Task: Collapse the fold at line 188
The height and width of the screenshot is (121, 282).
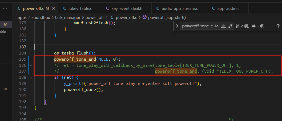Action: click(x=31, y=78)
